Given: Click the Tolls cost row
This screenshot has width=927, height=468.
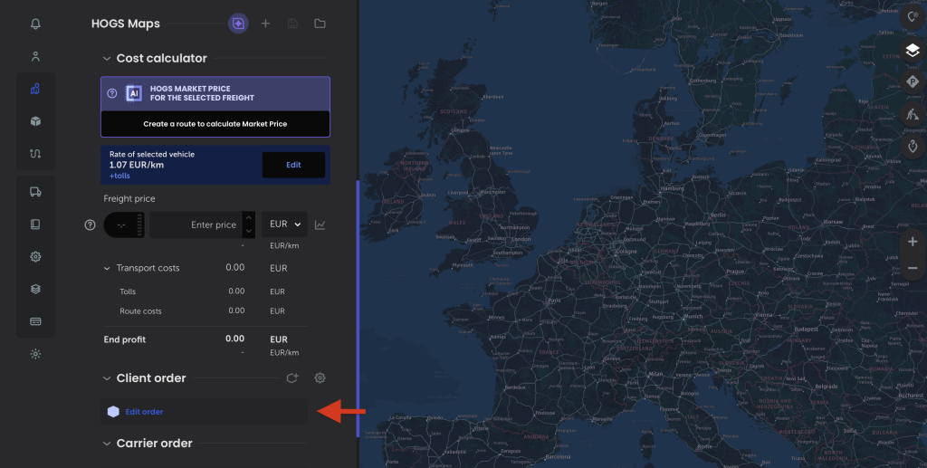Looking at the screenshot, I should (205, 291).
